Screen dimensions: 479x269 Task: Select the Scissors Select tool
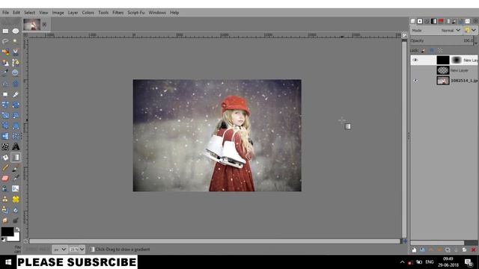16,52
